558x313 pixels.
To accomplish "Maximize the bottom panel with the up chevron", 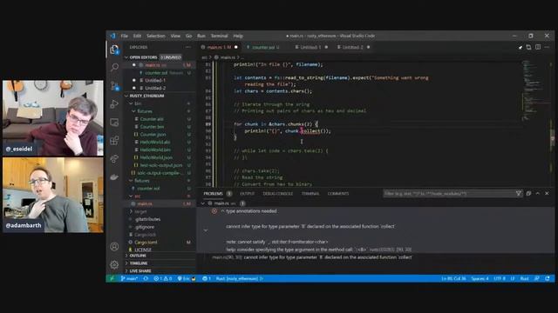I will (538, 193).
